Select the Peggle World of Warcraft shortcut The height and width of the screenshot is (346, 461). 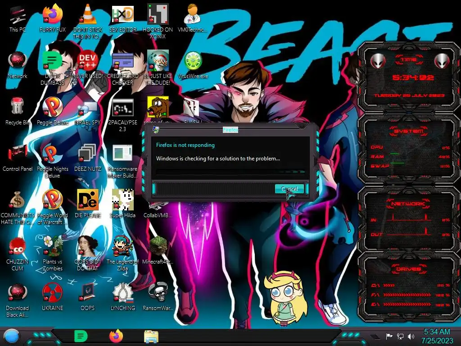click(52, 207)
